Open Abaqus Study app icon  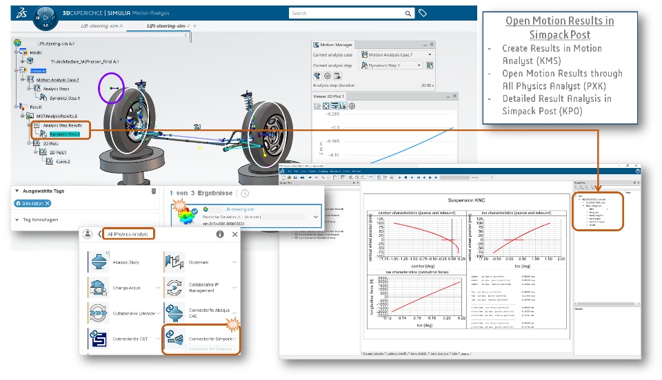98,261
